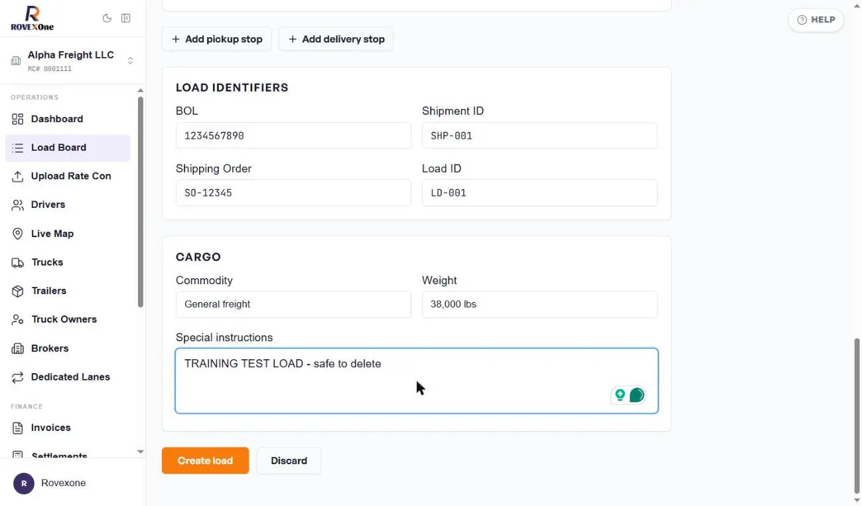Click the Dashboard grid icon
The height and width of the screenshot is (506, 862).
(18, 119)
